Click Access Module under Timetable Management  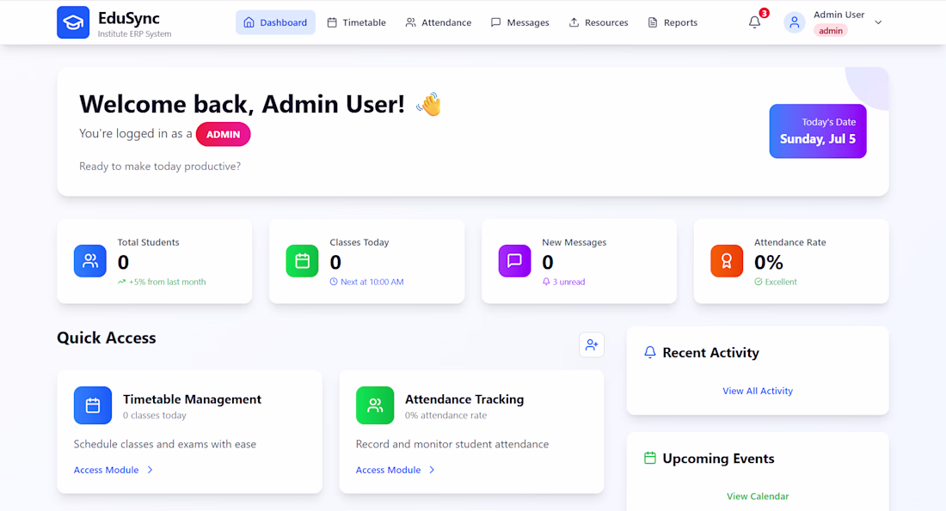114,470
